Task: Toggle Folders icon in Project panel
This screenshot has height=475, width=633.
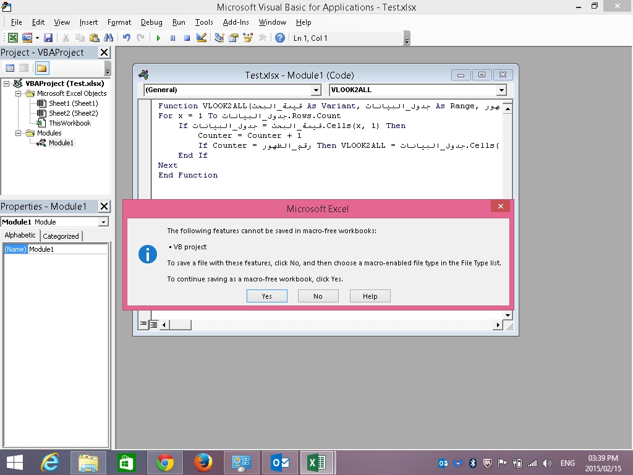Action: click(x=41, y=68)
